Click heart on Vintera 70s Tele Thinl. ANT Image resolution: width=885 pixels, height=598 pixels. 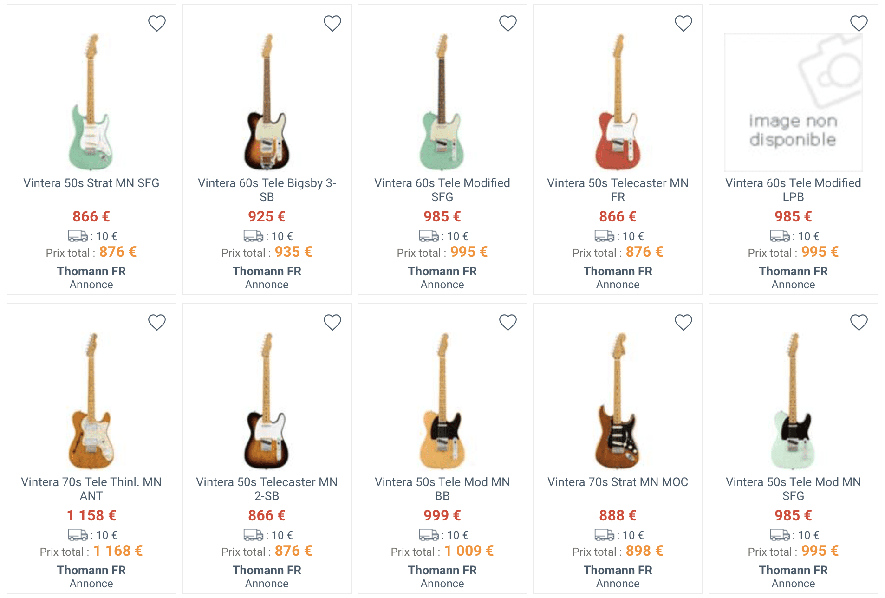pyautogui.click(x=156, y=322)
